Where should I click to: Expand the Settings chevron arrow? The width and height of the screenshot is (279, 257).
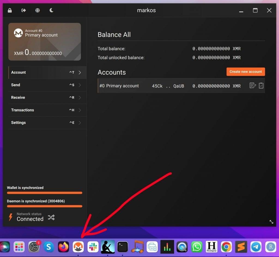click(80, 123)
